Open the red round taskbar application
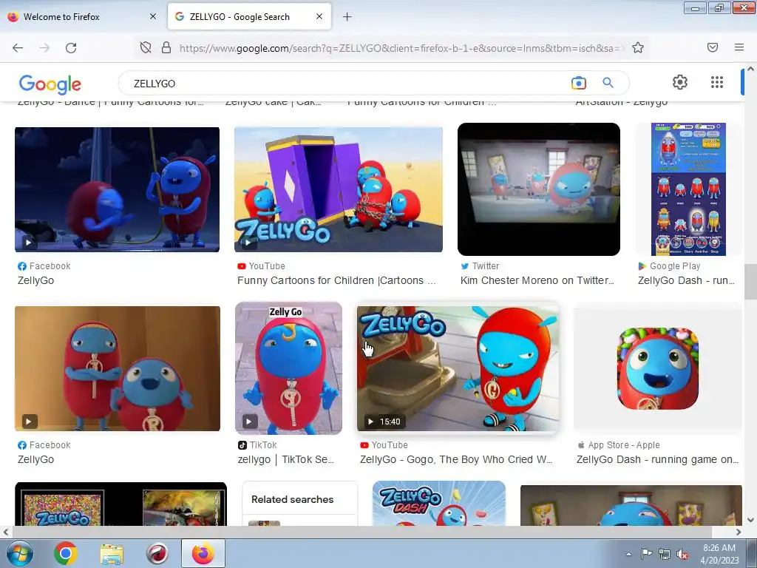The height and width of the screenshot is (568, 757). point(157,553)
